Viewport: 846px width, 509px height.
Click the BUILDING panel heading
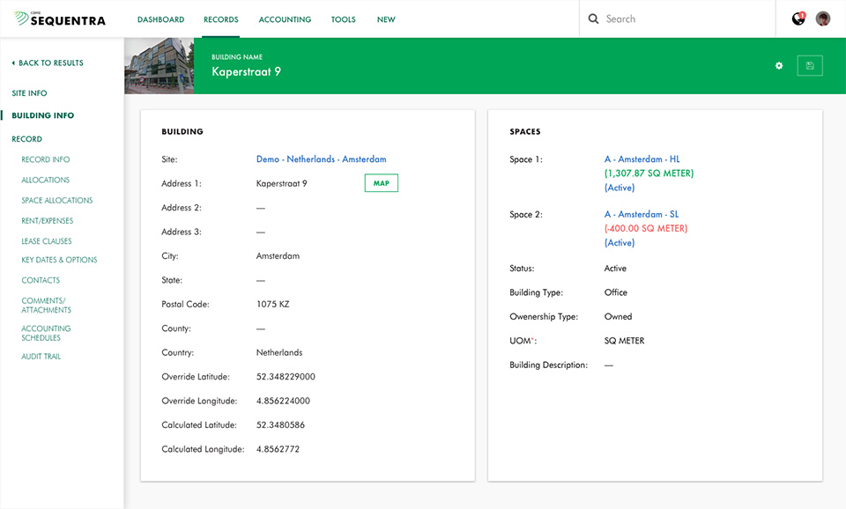click(x=182, y=131)
